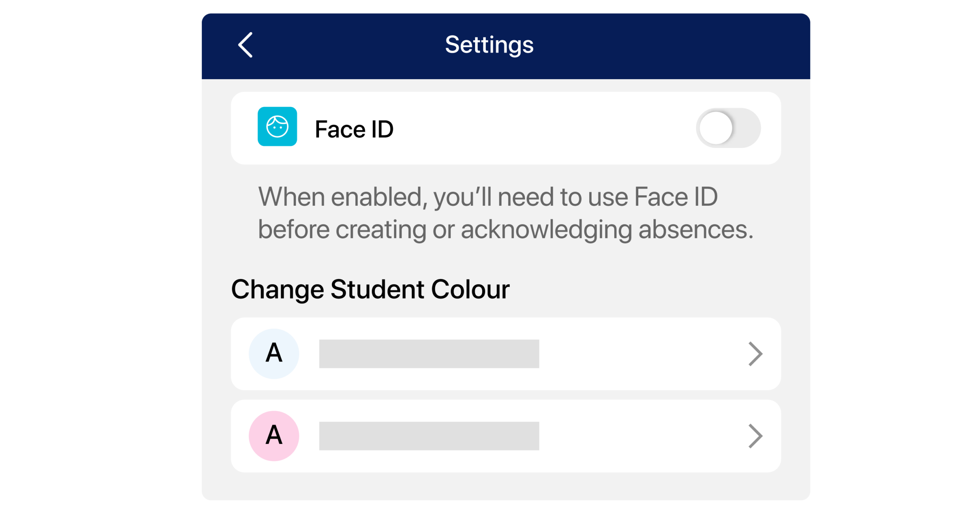Select the first student's redacted name
Screen dimensions: 979x514
point(429,354)
